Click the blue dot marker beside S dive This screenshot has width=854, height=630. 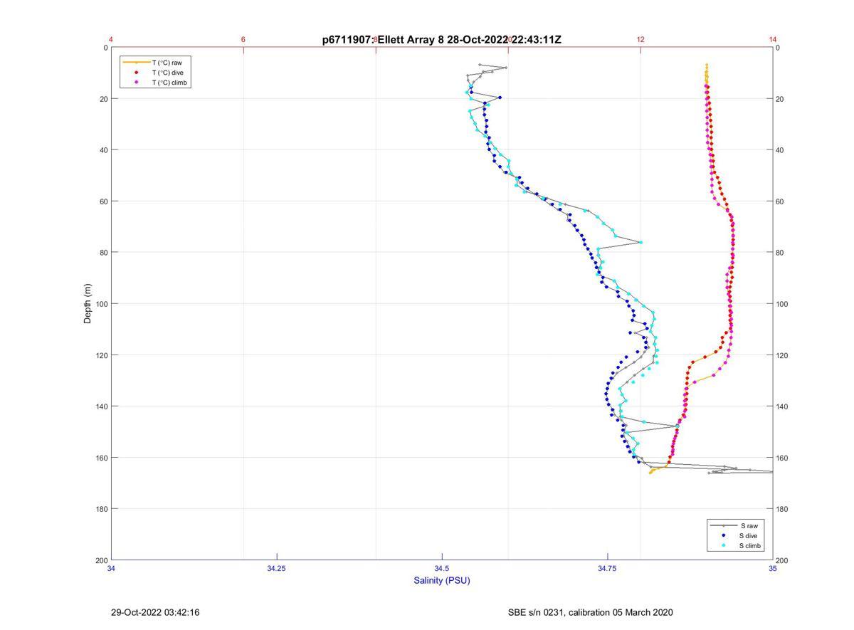point(723,535)
